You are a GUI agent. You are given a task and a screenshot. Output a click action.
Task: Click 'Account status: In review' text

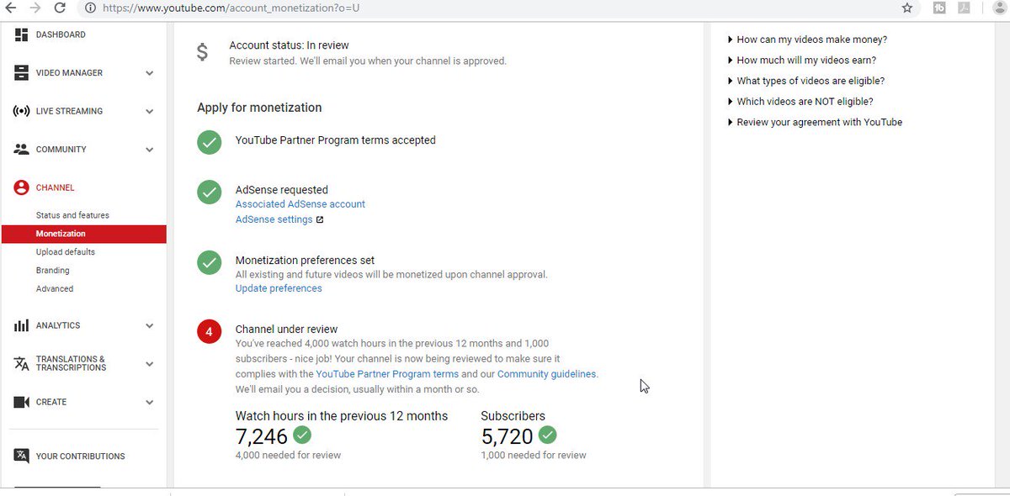pyautogui.click(x=289, y=45)
